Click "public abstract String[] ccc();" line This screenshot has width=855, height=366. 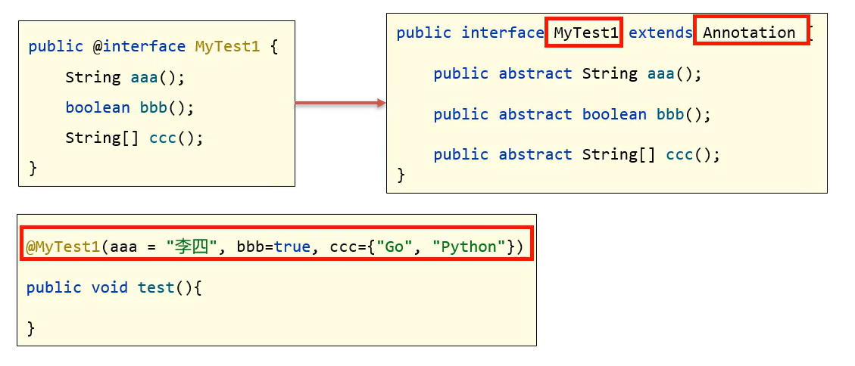tap(576, 155)
